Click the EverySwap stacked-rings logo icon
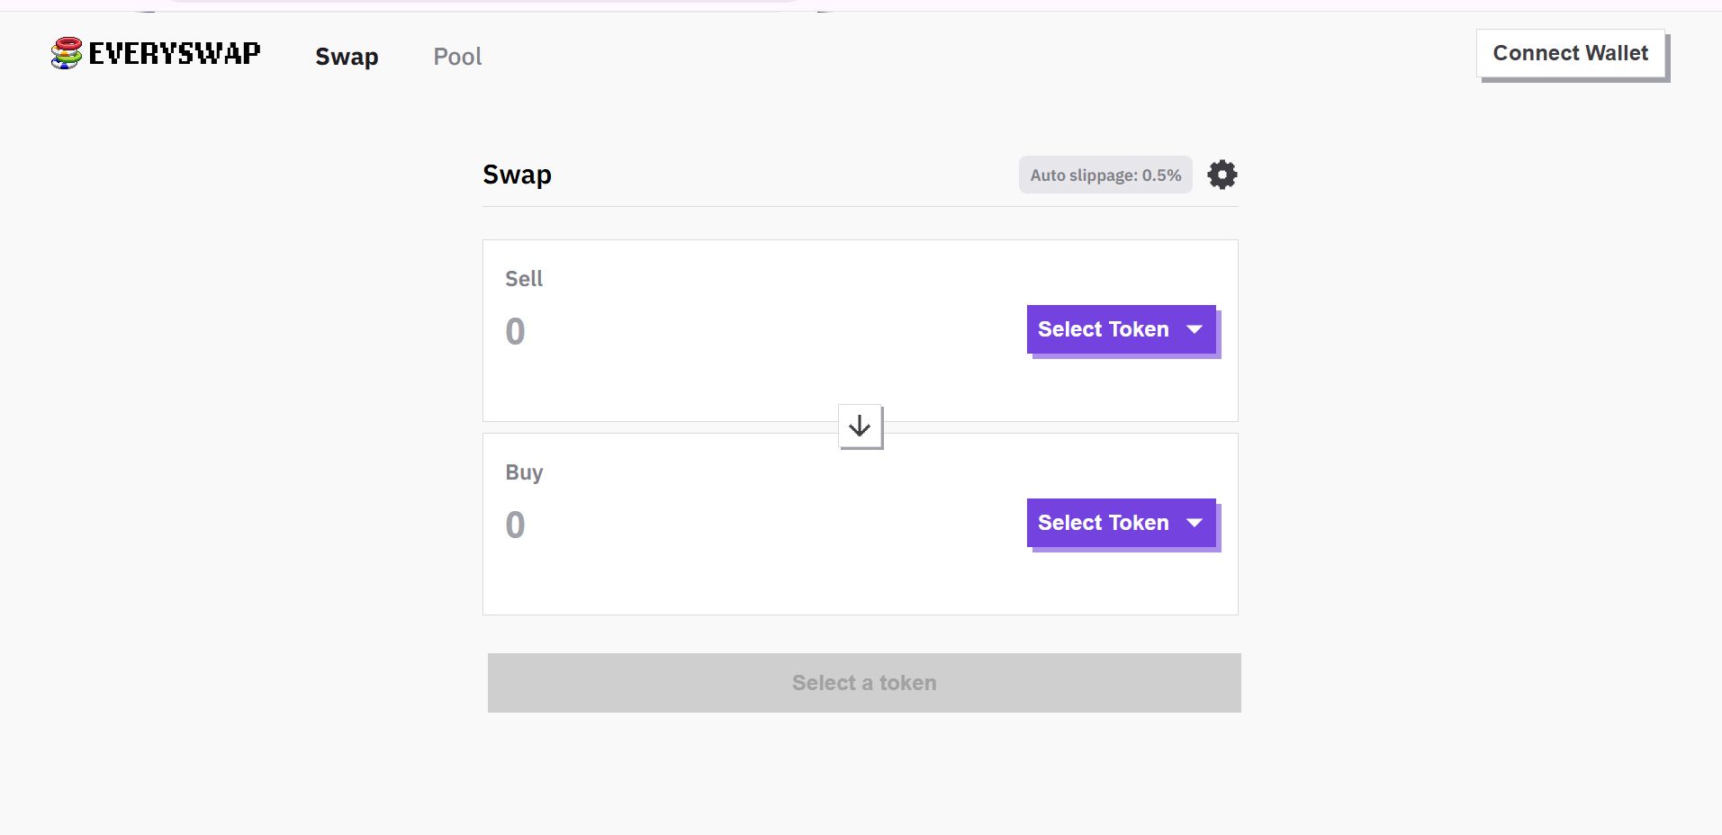 [66, 53]
